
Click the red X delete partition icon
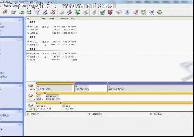pyautogui.click(x=53, y=12)
